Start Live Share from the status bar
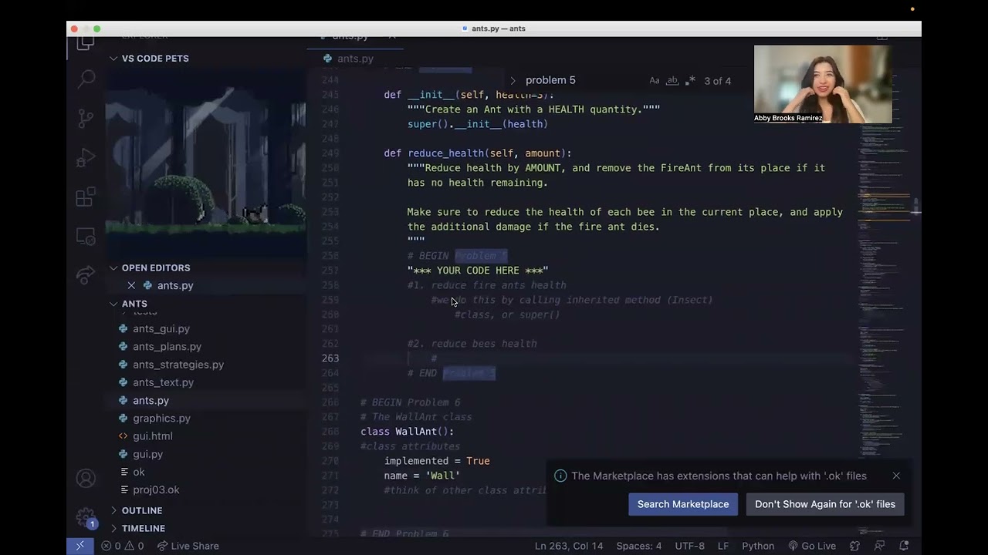 click(x=188, y=546)
